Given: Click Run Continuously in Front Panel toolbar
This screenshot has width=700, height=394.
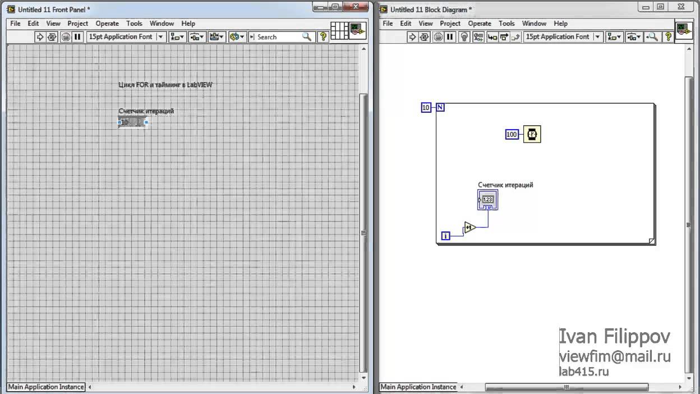Looking at the screenshot, I should [x=52, y=37].
